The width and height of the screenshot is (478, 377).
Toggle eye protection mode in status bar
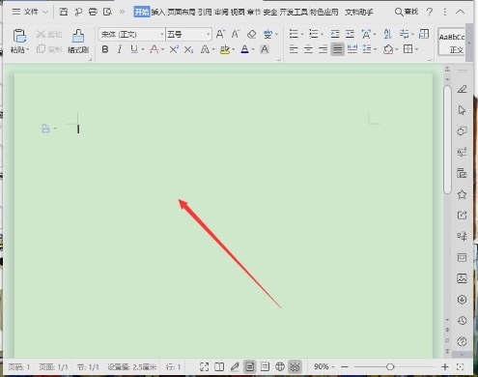295,366
